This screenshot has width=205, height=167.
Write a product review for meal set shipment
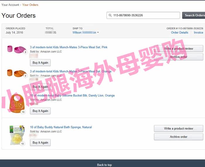(179, 49)
